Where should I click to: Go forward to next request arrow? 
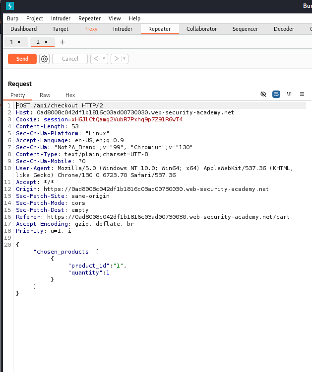(x=117, y=59)
